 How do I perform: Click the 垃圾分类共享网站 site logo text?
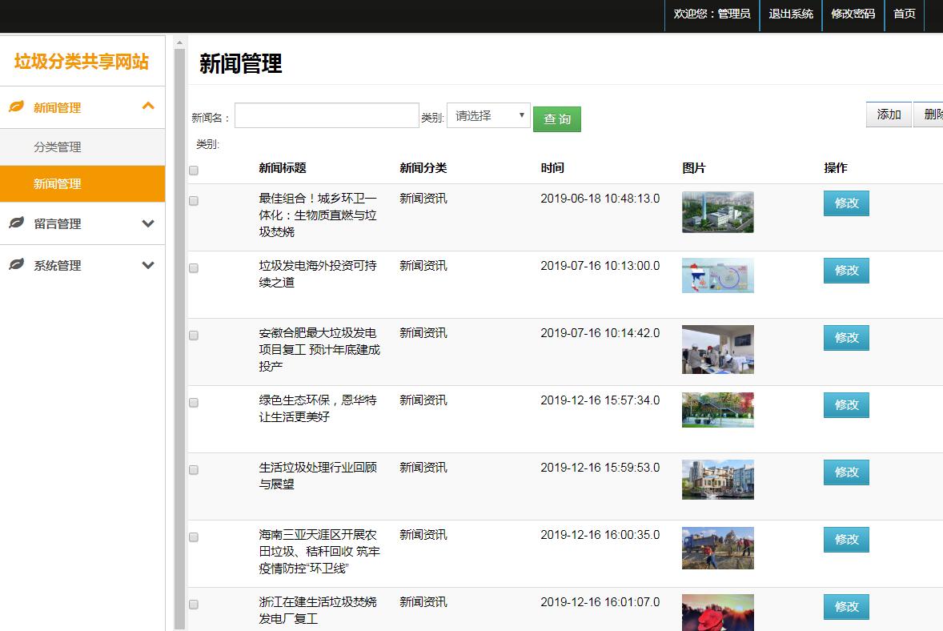tap(81, 62)
